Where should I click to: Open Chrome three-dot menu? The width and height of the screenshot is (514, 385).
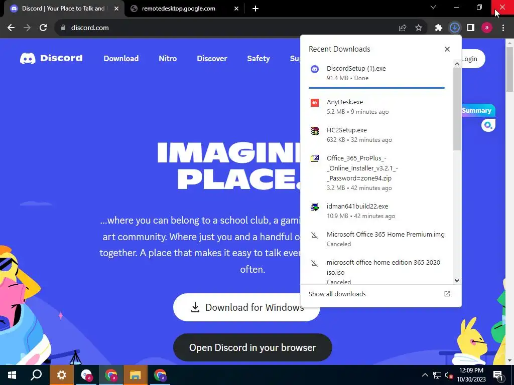[503, 28]
